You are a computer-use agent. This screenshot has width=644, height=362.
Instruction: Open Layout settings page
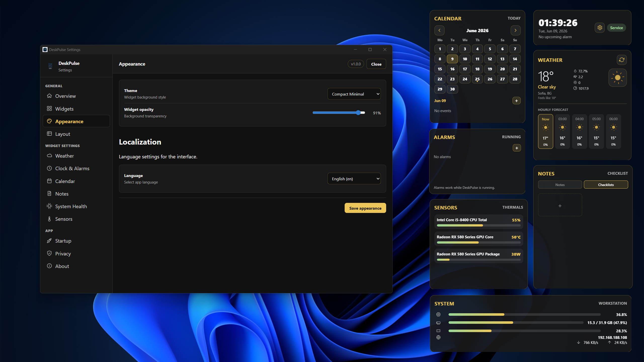(x=76, y=134)
